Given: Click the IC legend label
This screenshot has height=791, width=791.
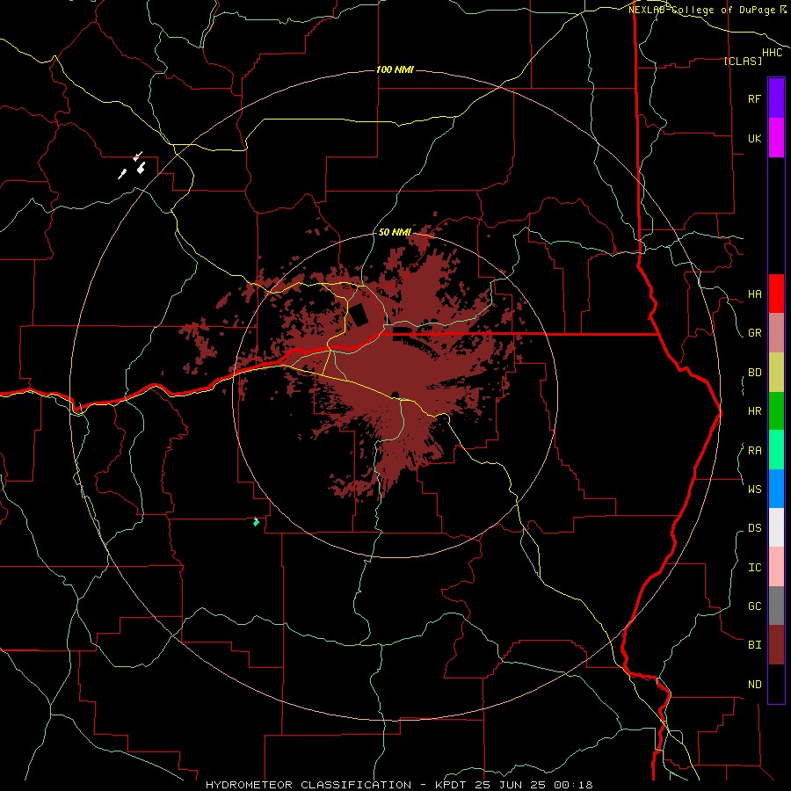Looking at the screenshot, I should [x=754, y=568].
